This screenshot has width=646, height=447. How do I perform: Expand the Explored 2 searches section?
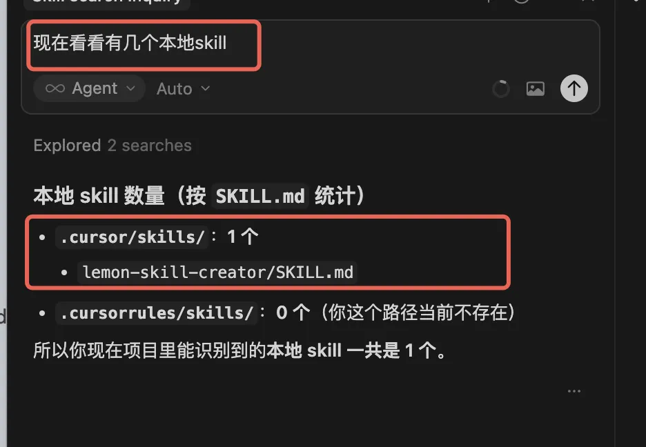(112, 146)
